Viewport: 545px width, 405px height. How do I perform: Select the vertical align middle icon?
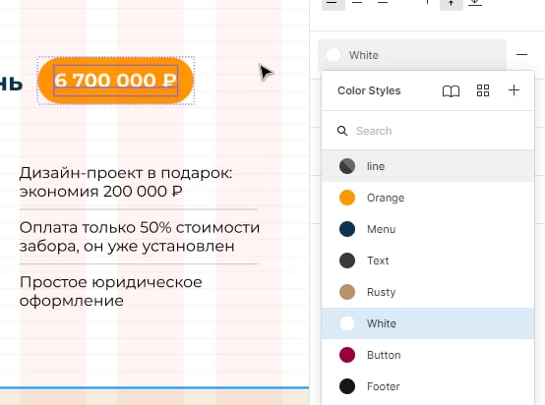452,3
